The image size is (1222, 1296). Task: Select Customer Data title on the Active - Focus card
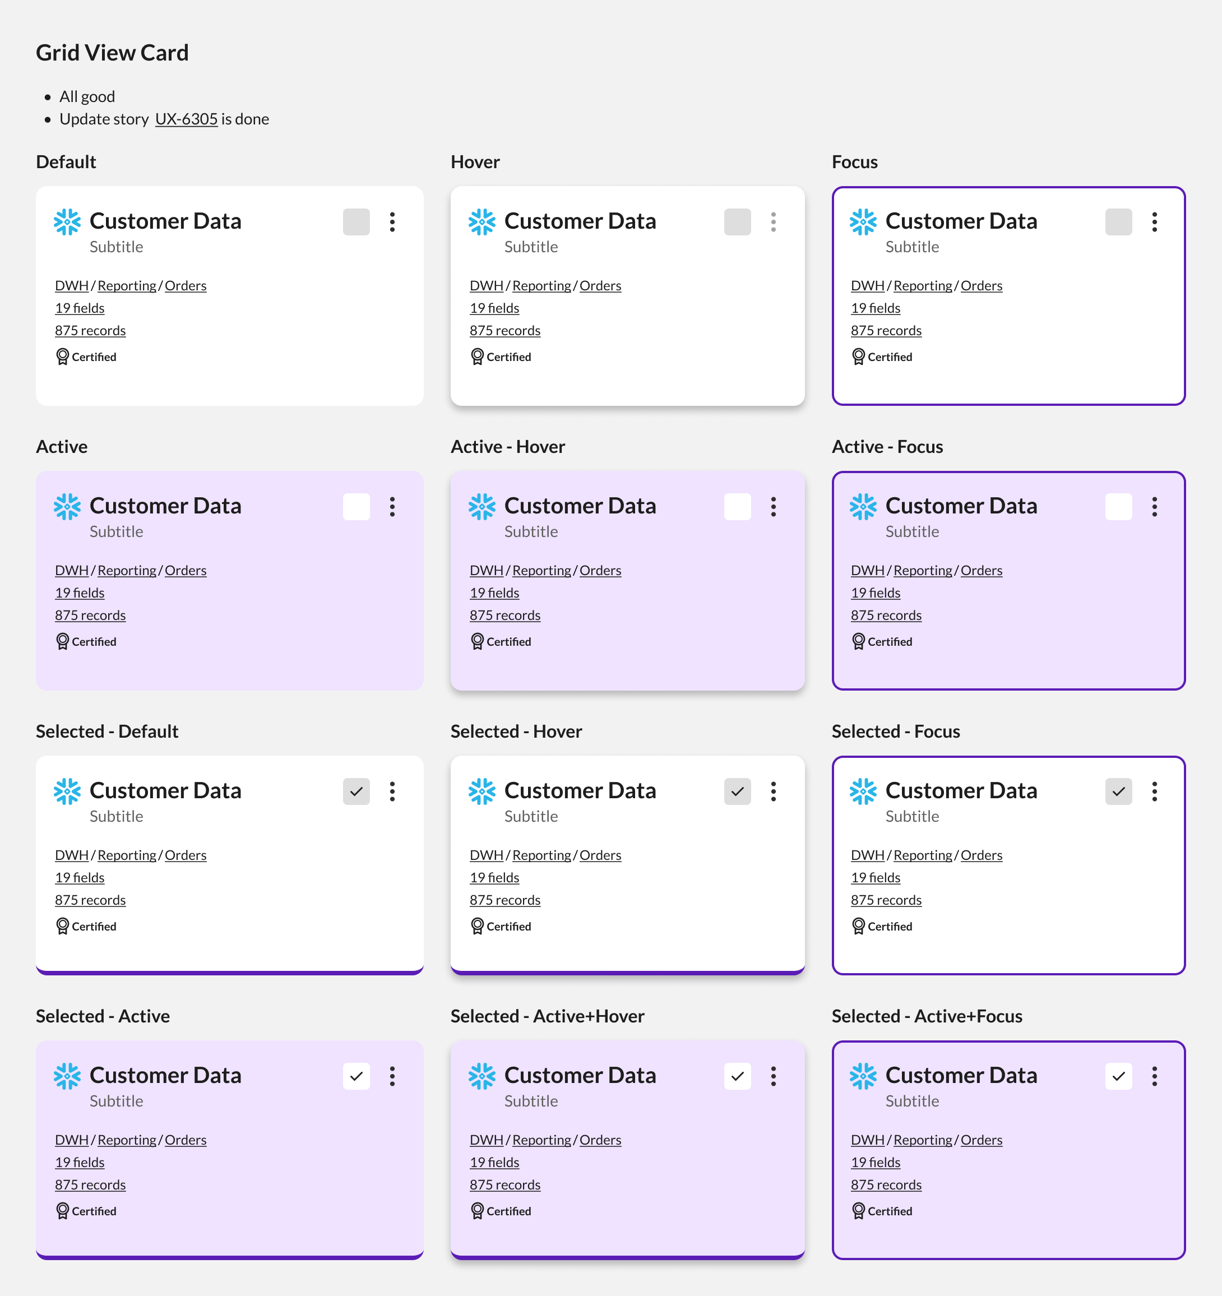coord(961,506)
